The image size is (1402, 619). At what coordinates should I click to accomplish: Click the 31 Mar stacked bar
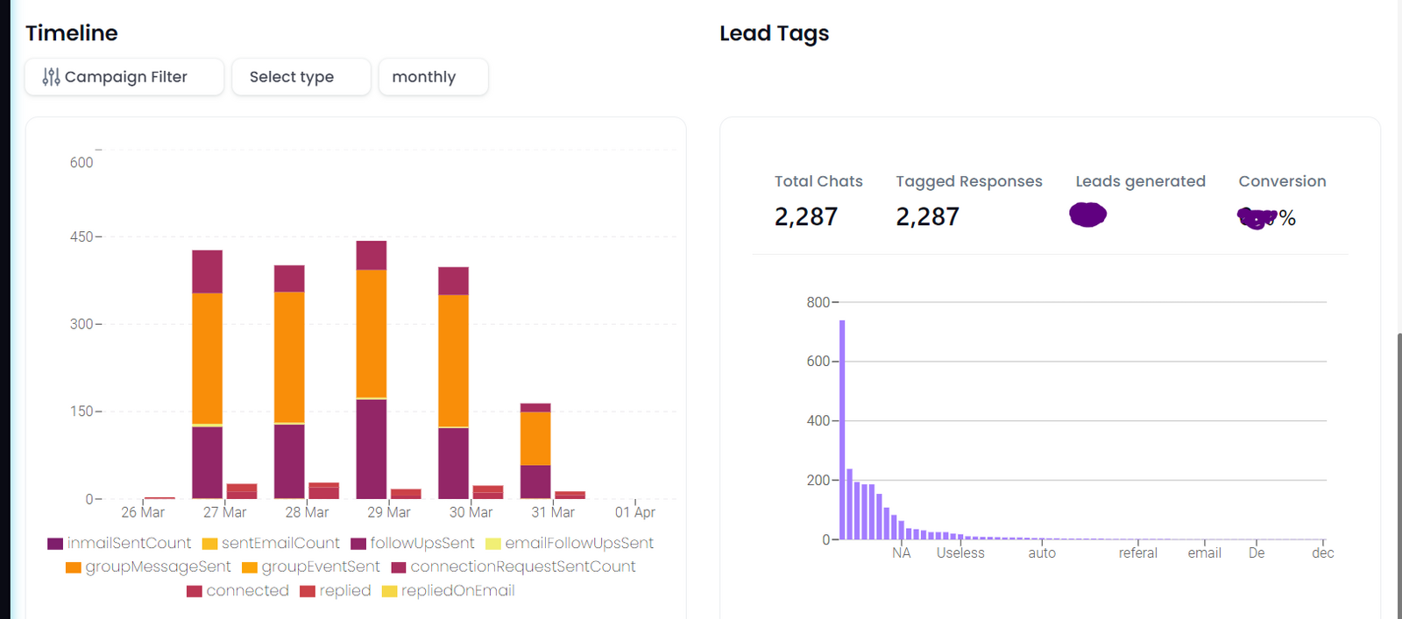(535, 451)
